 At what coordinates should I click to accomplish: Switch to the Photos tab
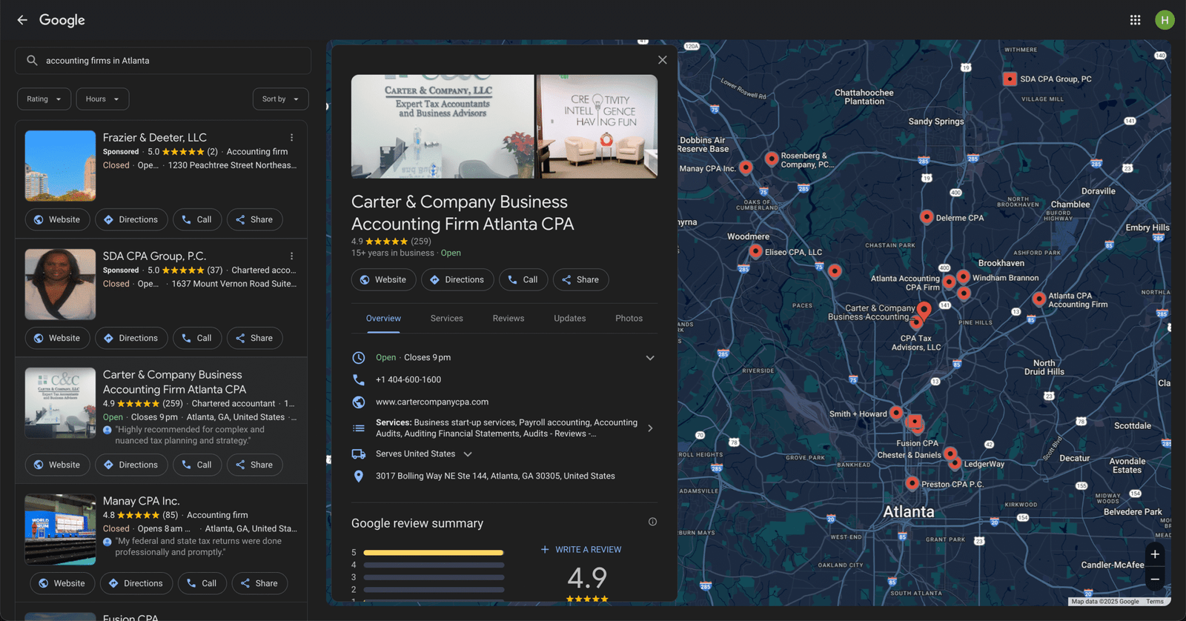pyautogui.click(x=629, y=319)
